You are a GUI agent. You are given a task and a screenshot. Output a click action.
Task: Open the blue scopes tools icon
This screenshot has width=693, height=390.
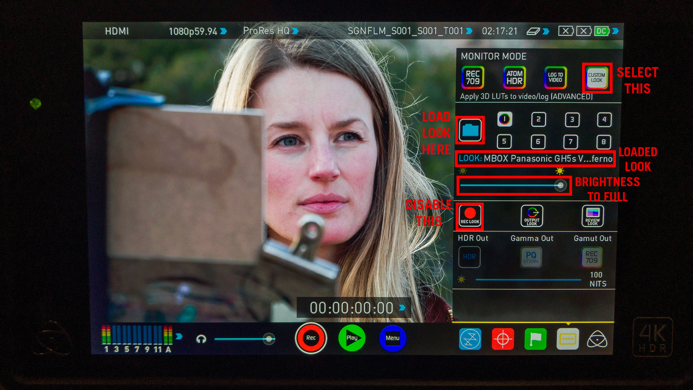pyautogui.click(x=470, y=339)
